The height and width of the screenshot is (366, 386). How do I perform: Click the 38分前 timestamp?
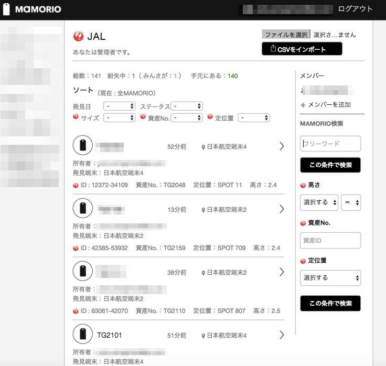point(177,273)
